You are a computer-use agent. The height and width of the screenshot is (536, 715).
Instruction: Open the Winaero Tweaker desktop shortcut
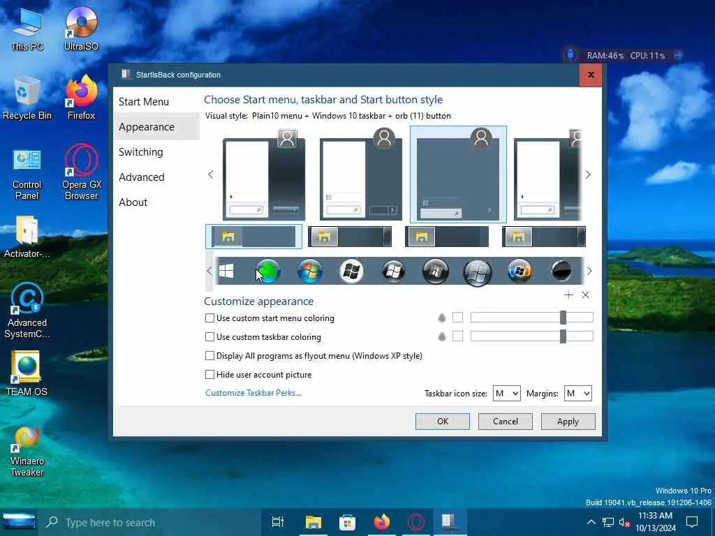pyautogui.click(x=27, y=452)
